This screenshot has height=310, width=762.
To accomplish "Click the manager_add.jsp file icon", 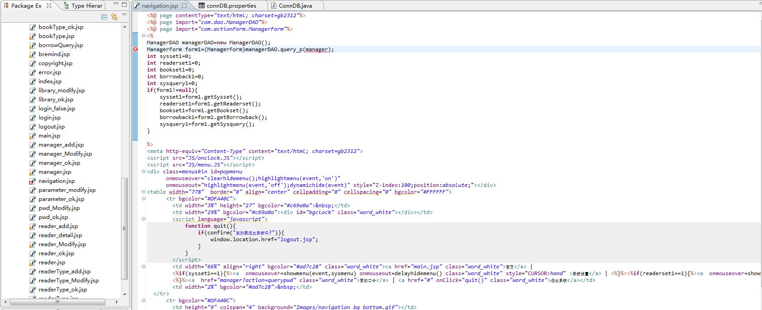I will [x=33, y=145].
